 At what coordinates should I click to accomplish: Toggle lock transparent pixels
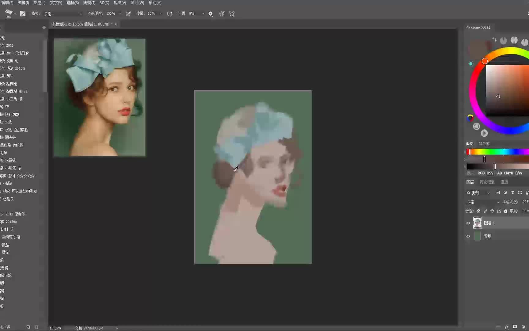click(x=478, y=211)
